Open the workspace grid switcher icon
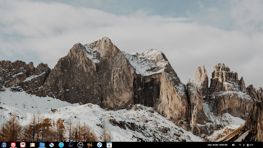 (x=233, y=145)
